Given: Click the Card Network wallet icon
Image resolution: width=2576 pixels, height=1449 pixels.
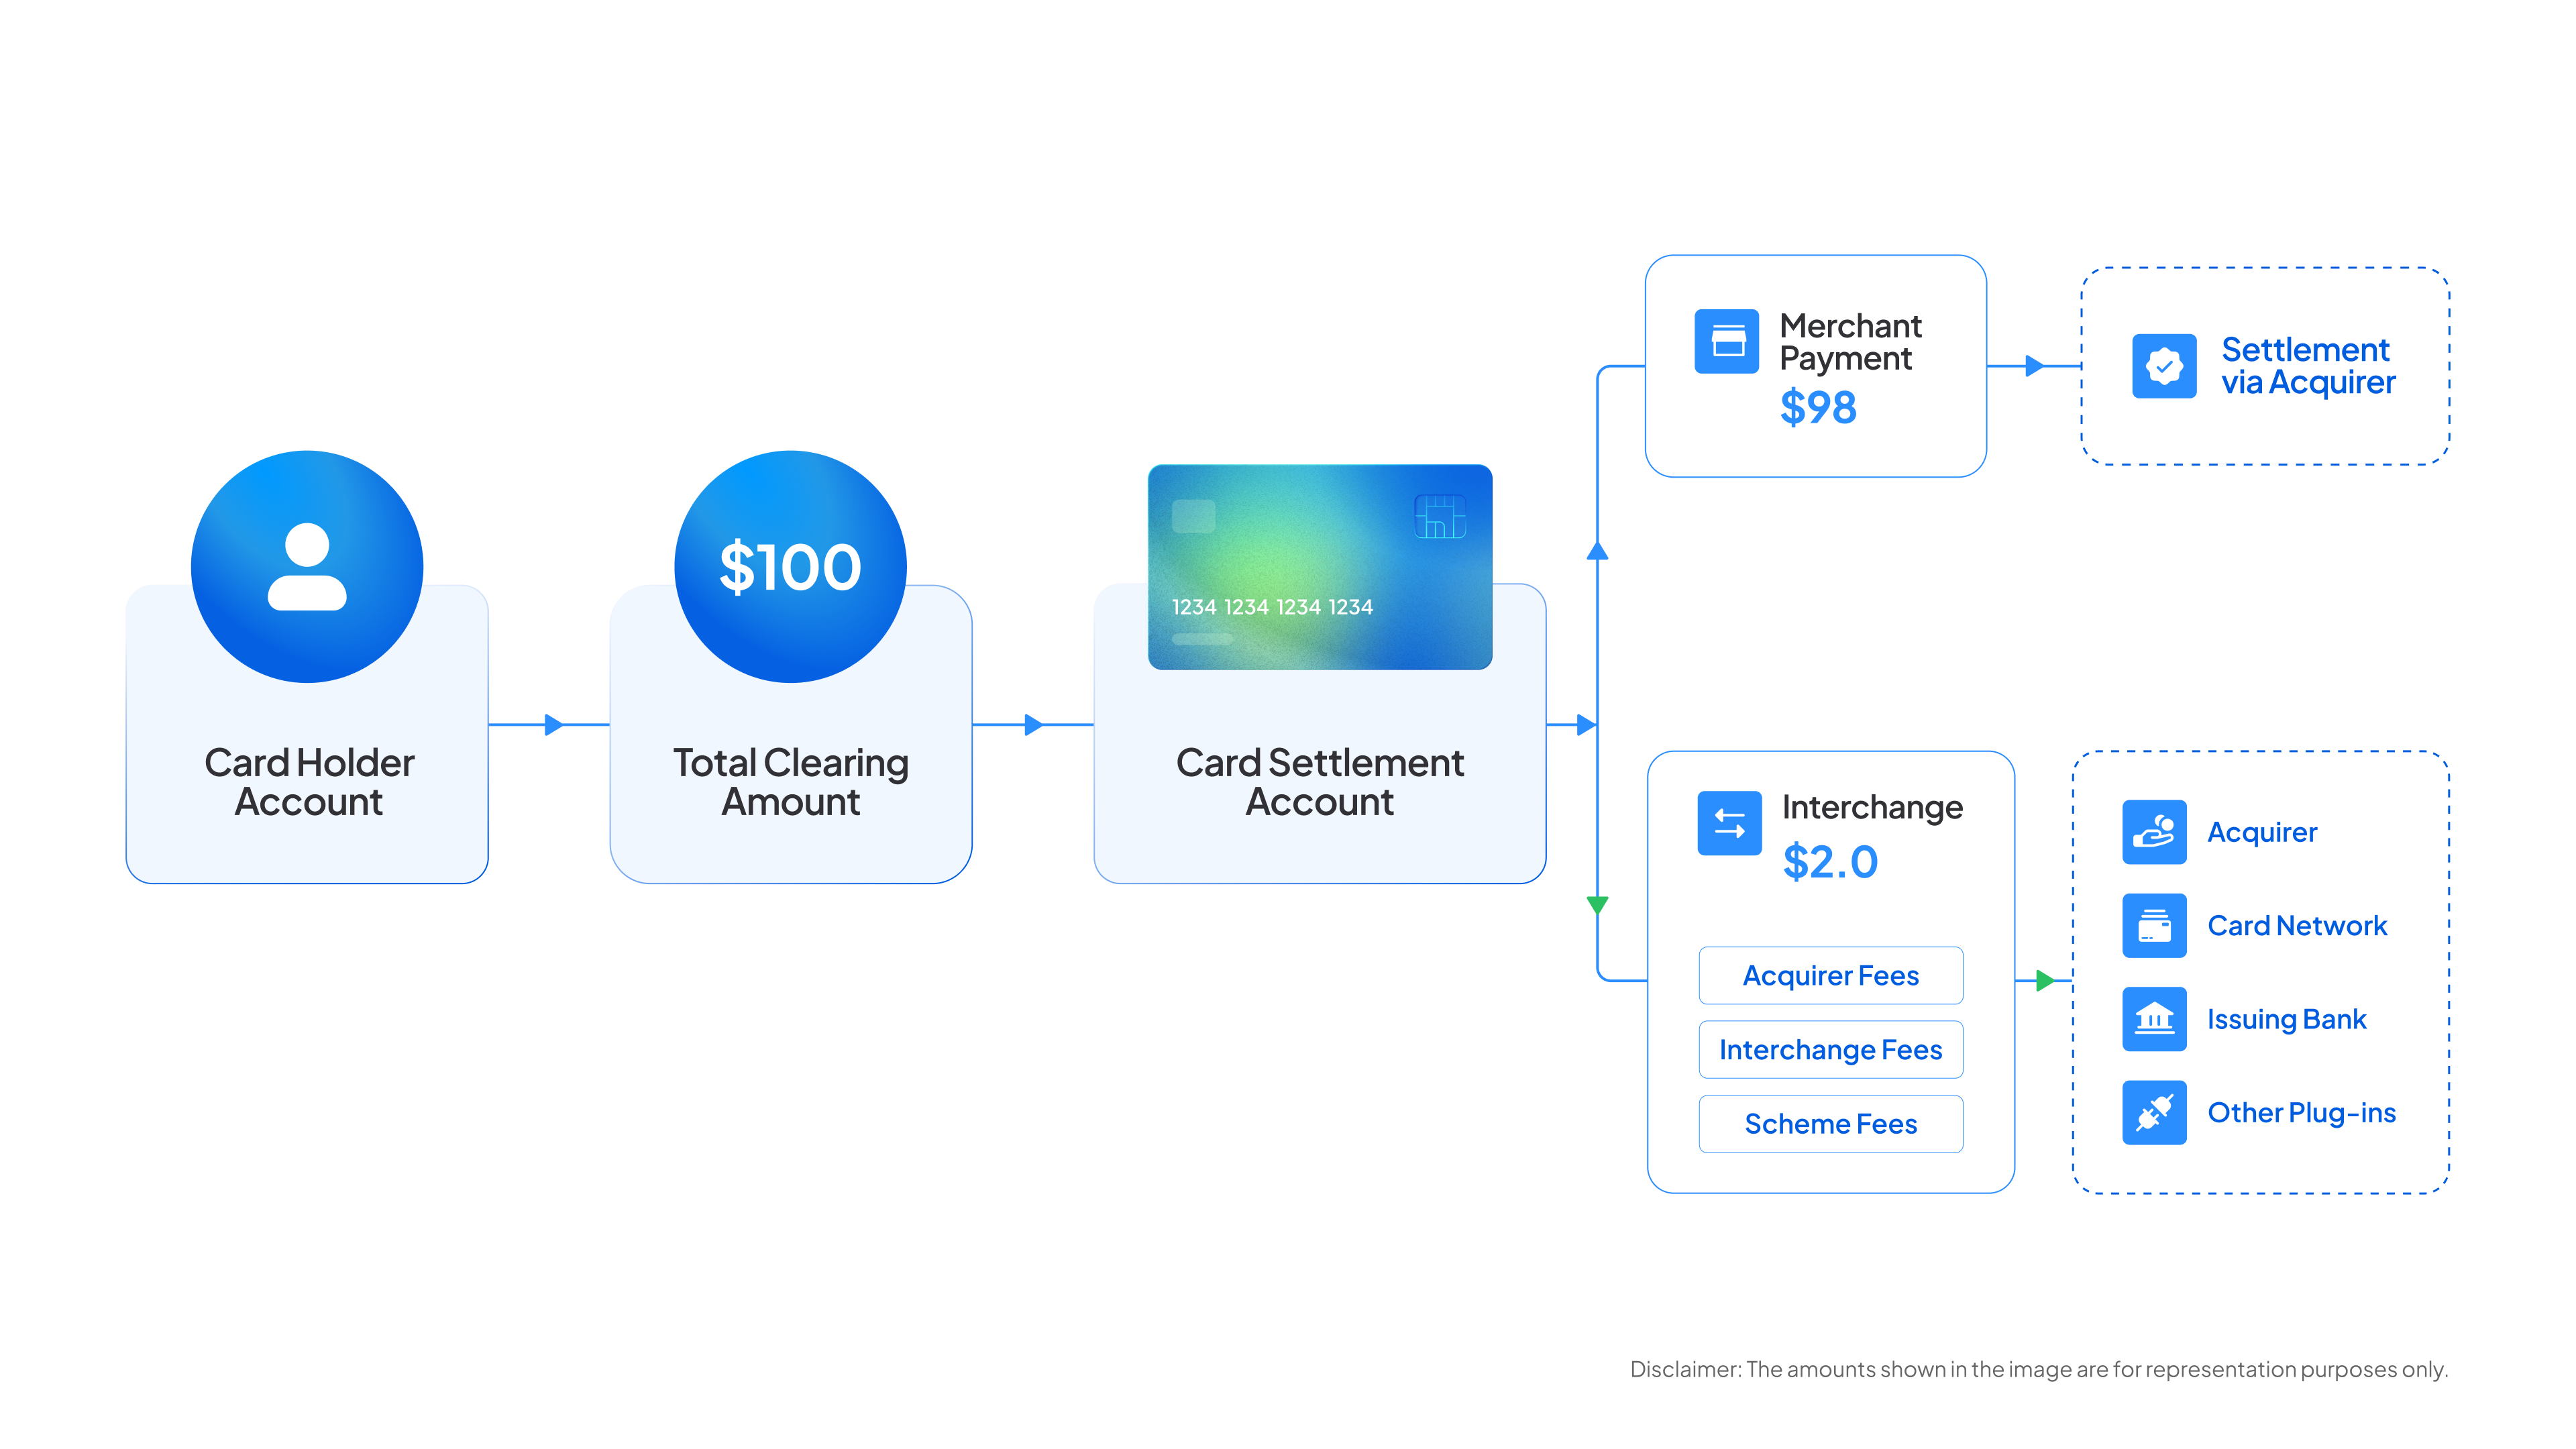Looking at the screenshot, I should pos(2154,925).
